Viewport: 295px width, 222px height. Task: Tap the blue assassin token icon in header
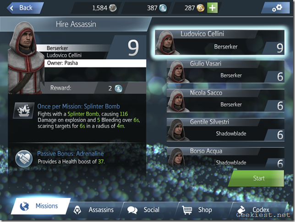click(163, 8)
